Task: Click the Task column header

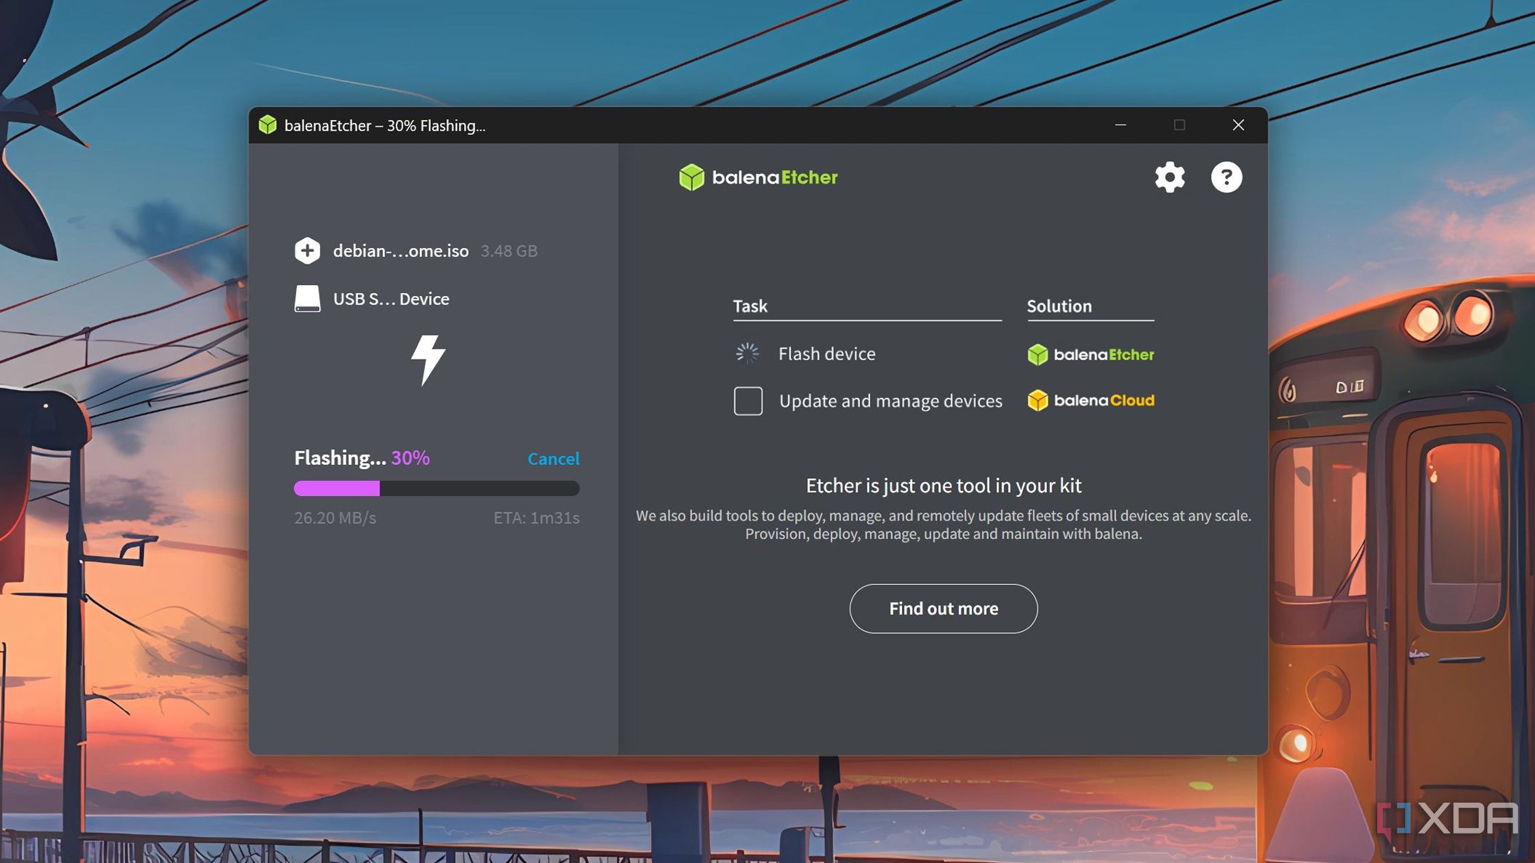Action: click(x=750, y=306)
